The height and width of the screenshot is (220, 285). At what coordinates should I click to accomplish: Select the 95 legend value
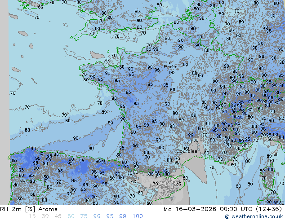point(110,216)
